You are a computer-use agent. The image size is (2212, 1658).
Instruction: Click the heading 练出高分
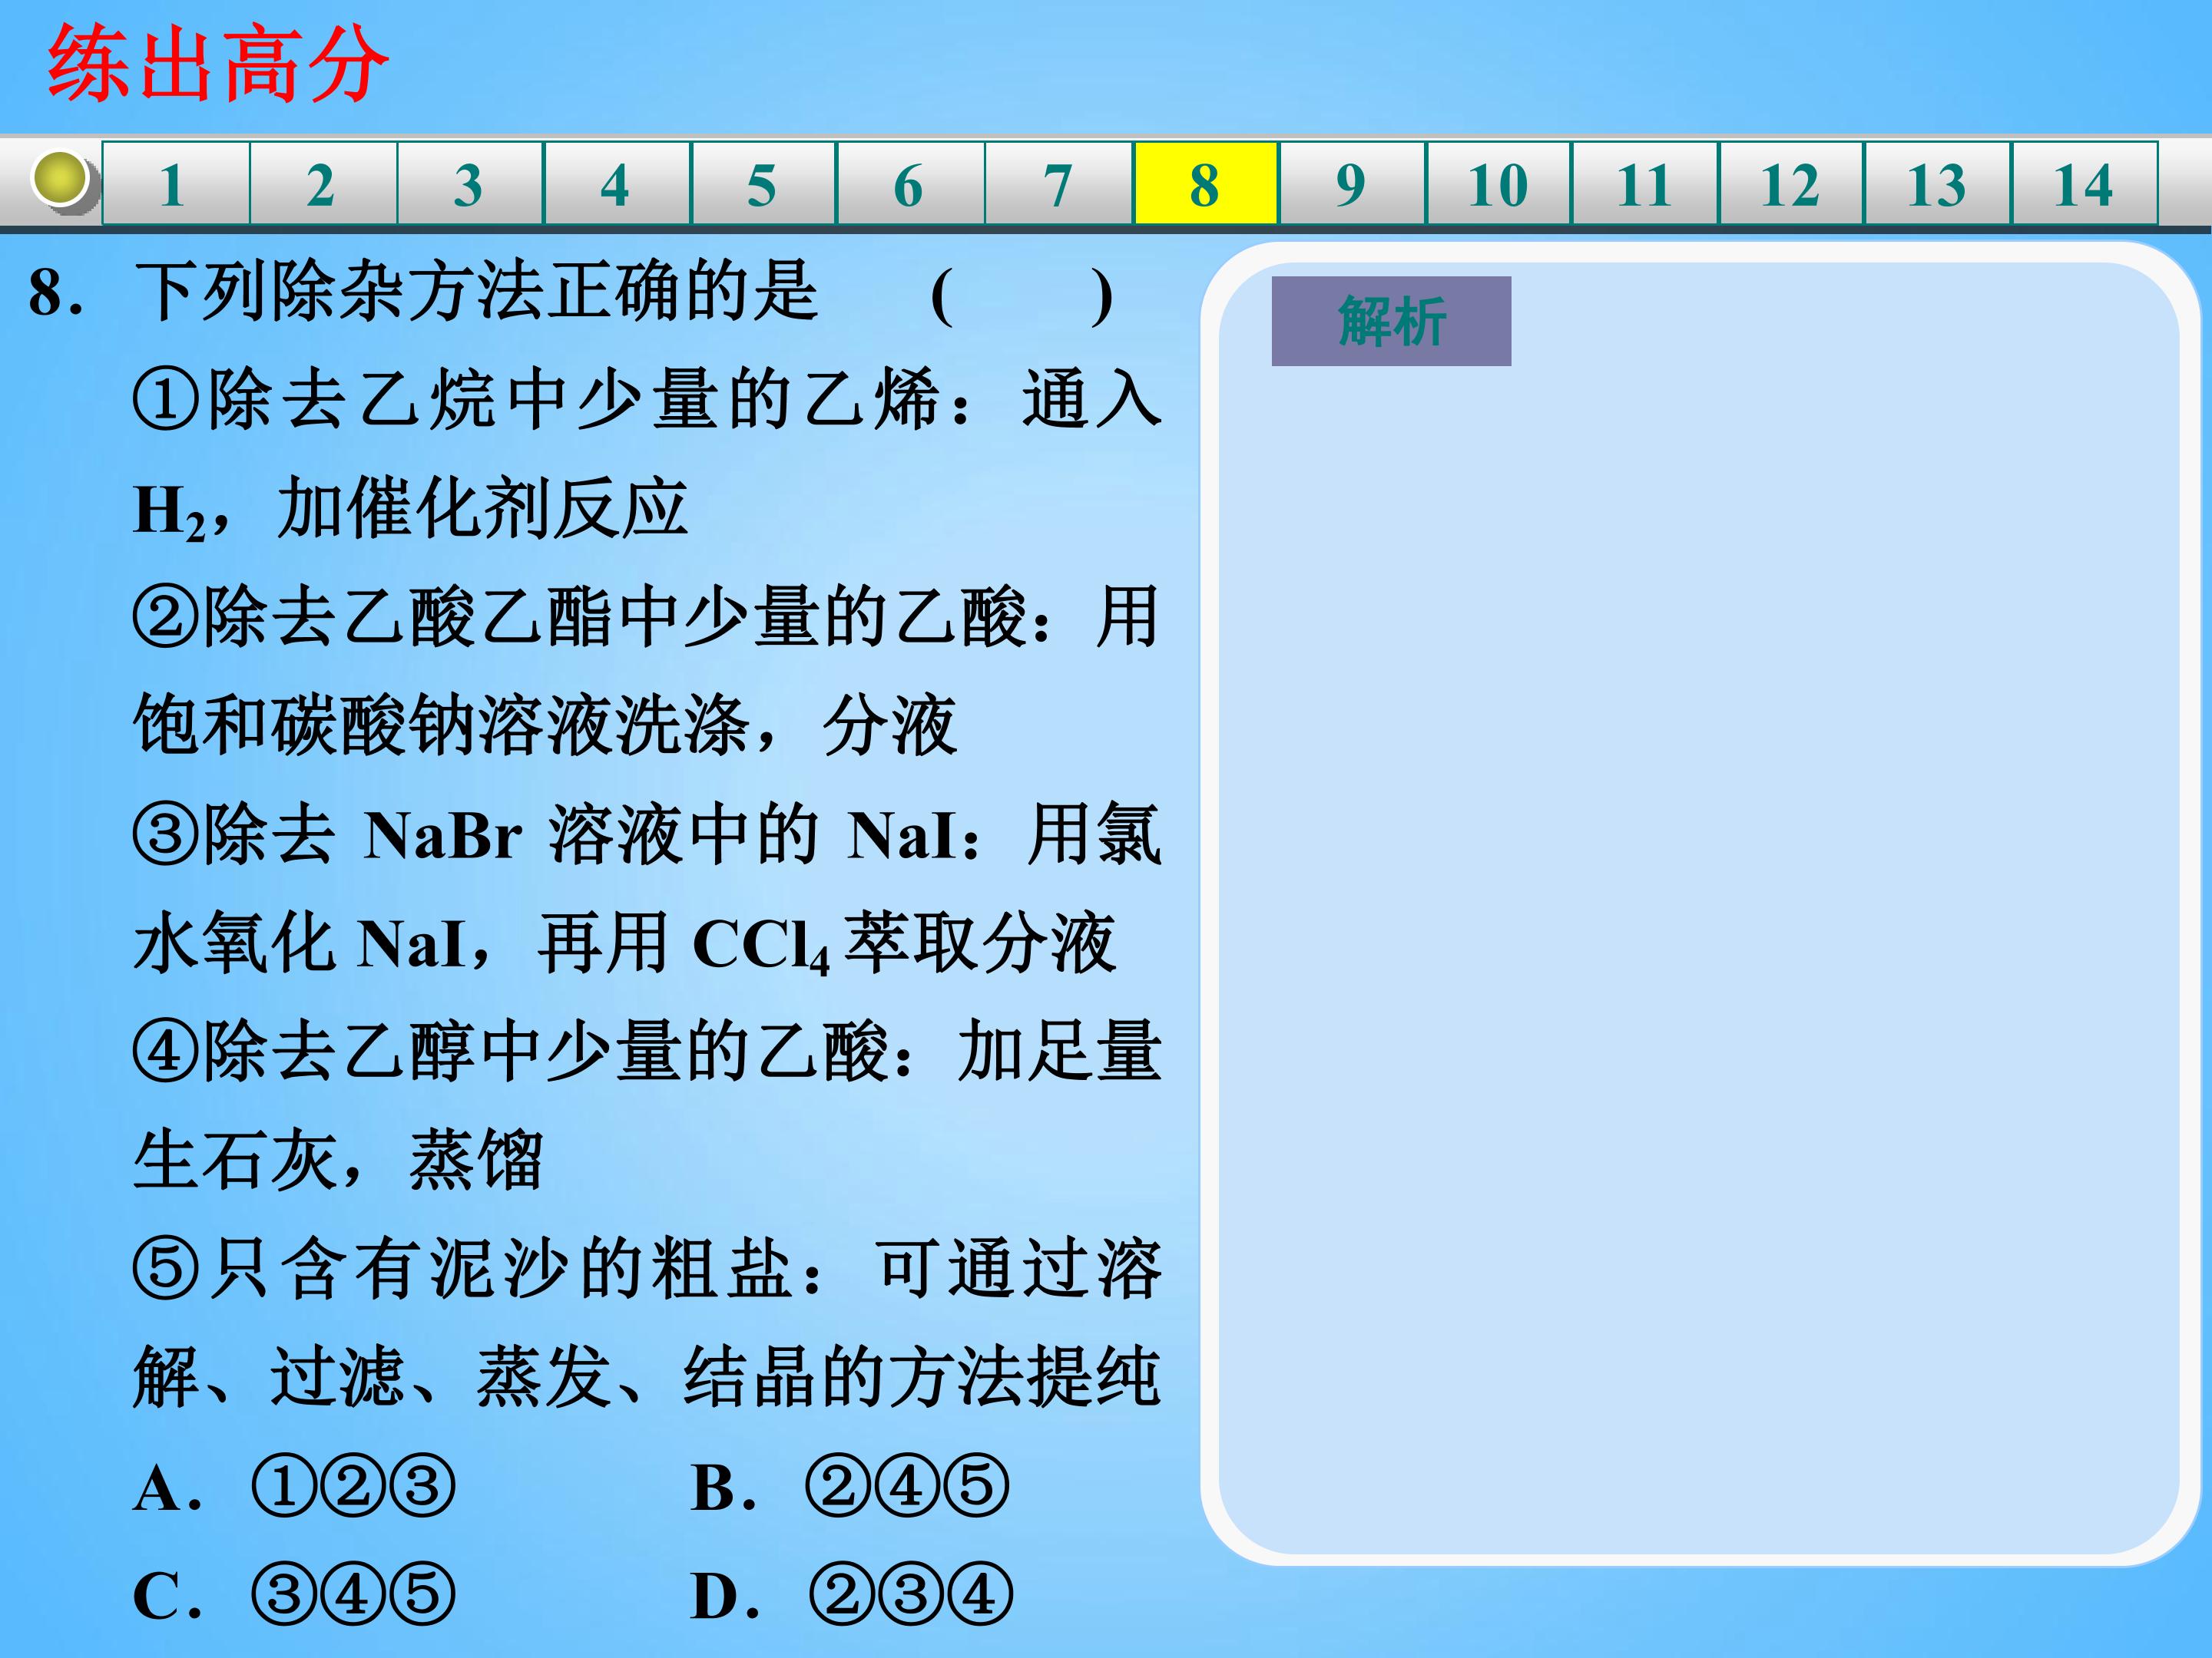(x=218, y=64)
